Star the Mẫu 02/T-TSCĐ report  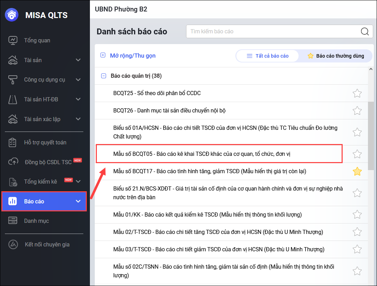pos(357,232)
